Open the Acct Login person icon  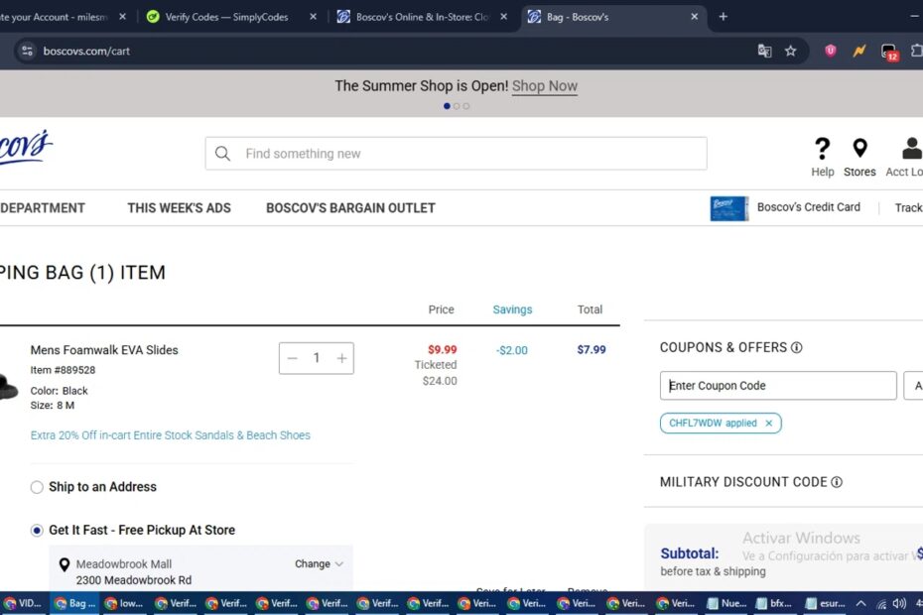coord(912,149)
